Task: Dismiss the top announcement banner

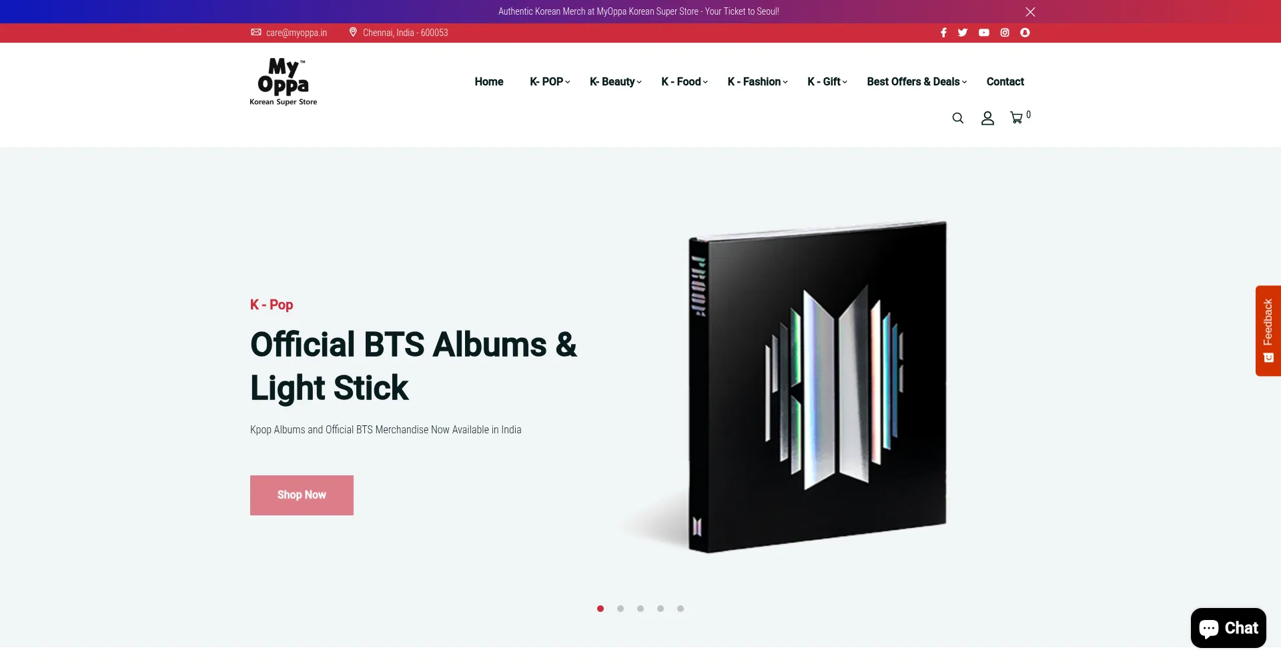Action: pyautogui.click(x=1030, y=12)
